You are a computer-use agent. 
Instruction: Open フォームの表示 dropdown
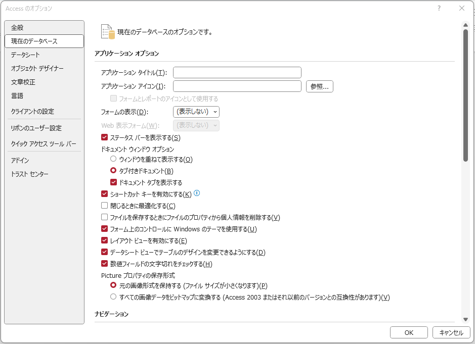click(x=196, y=112)
